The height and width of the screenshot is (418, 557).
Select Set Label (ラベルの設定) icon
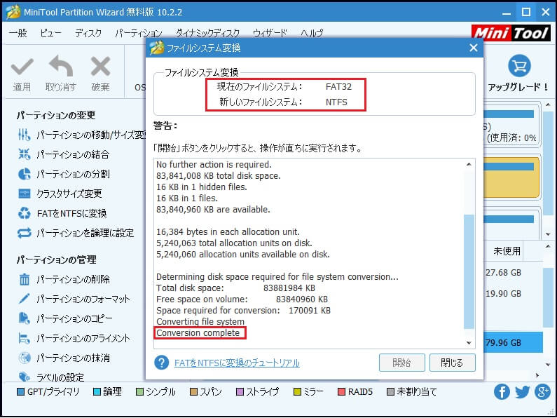pos(24,377)
